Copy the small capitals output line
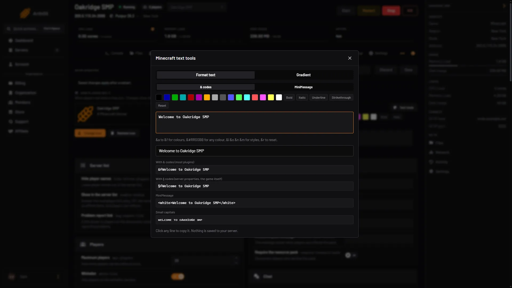The image size is (512, 288). coord(255,220)
